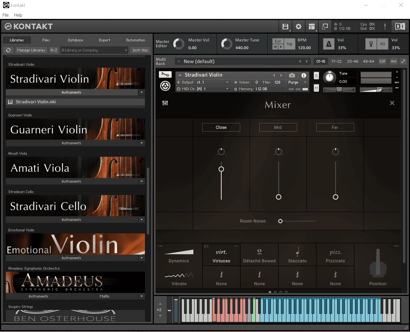Click the Vibrato wave icon
This screenshot has width=410, height=332.
pos(179,276)
